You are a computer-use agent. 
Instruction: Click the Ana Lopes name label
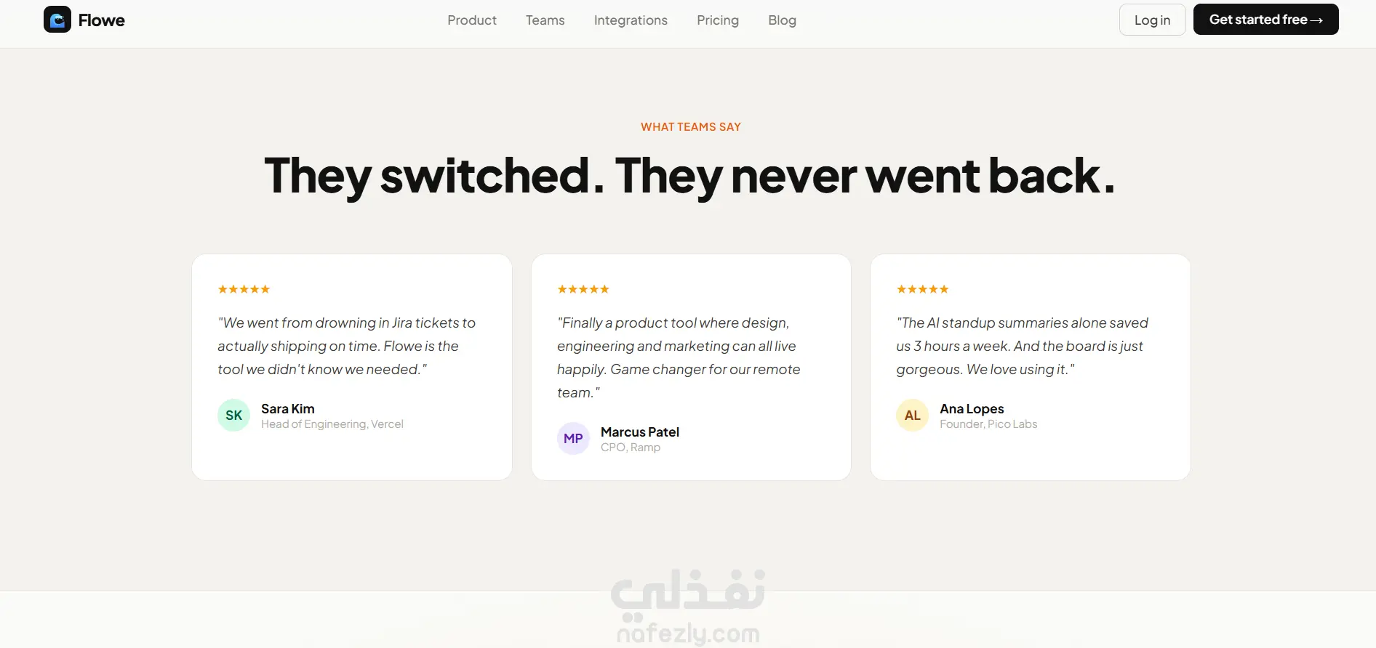point(972,409)
